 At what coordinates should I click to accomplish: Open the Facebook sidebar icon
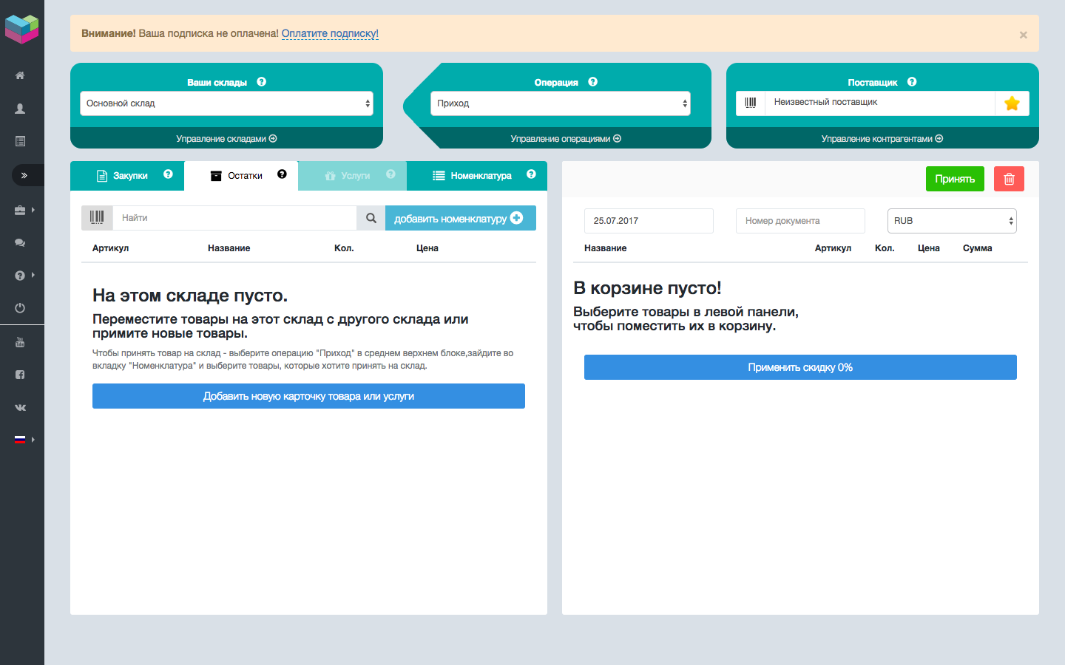pos(20,375)
